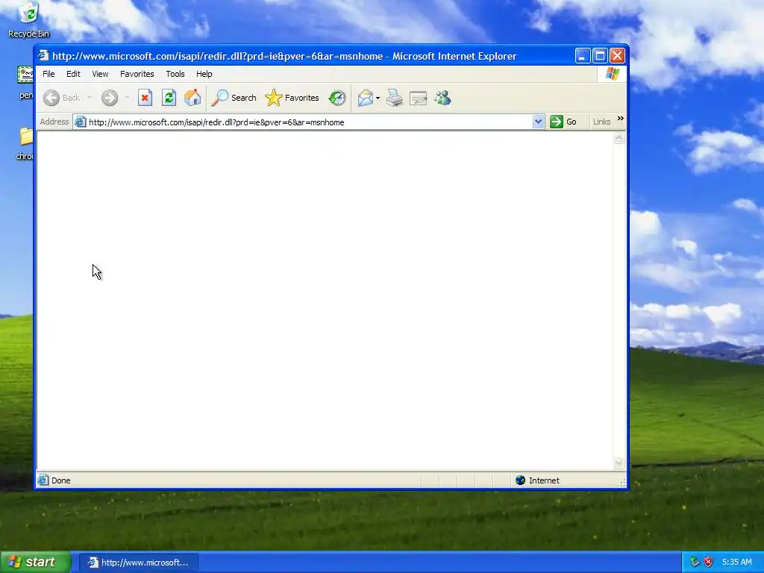Screen dimensions: 764x573
Task: Show browsing History icon
Action: pos(336,98)
